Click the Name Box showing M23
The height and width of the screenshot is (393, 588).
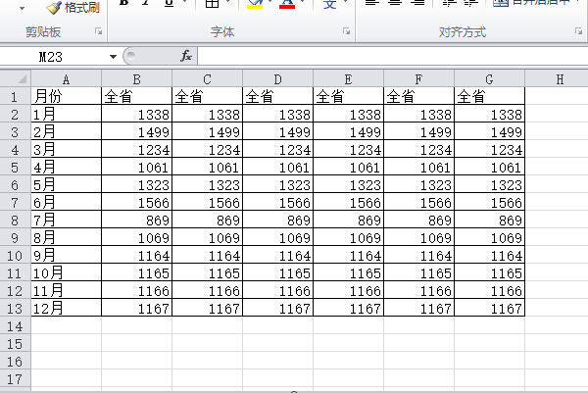53,57
